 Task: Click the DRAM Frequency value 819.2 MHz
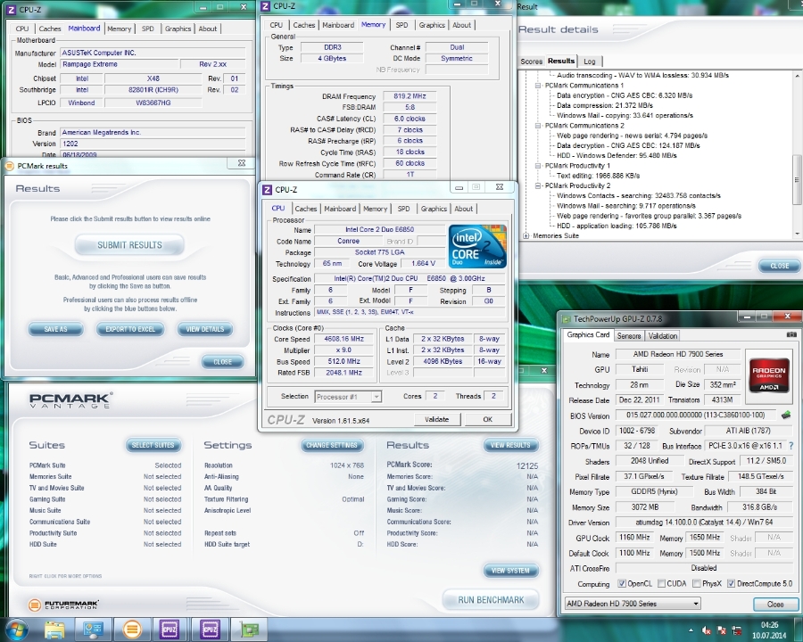click(x=410, y=96)
